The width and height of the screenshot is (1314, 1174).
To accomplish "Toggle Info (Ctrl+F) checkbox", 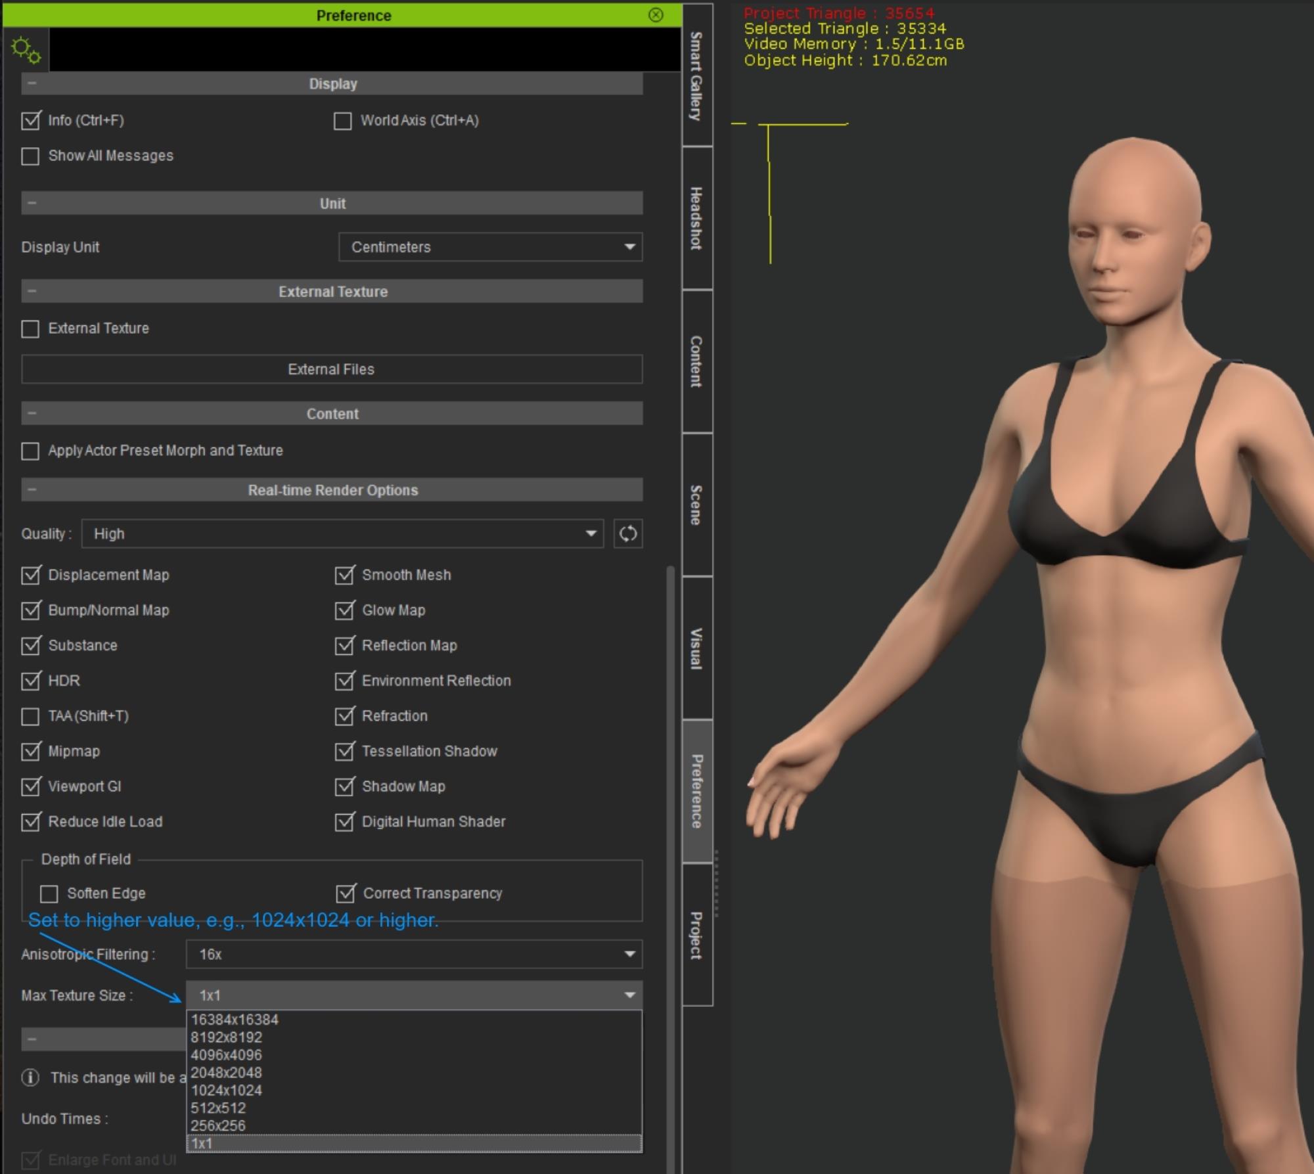I will (30, 120).
